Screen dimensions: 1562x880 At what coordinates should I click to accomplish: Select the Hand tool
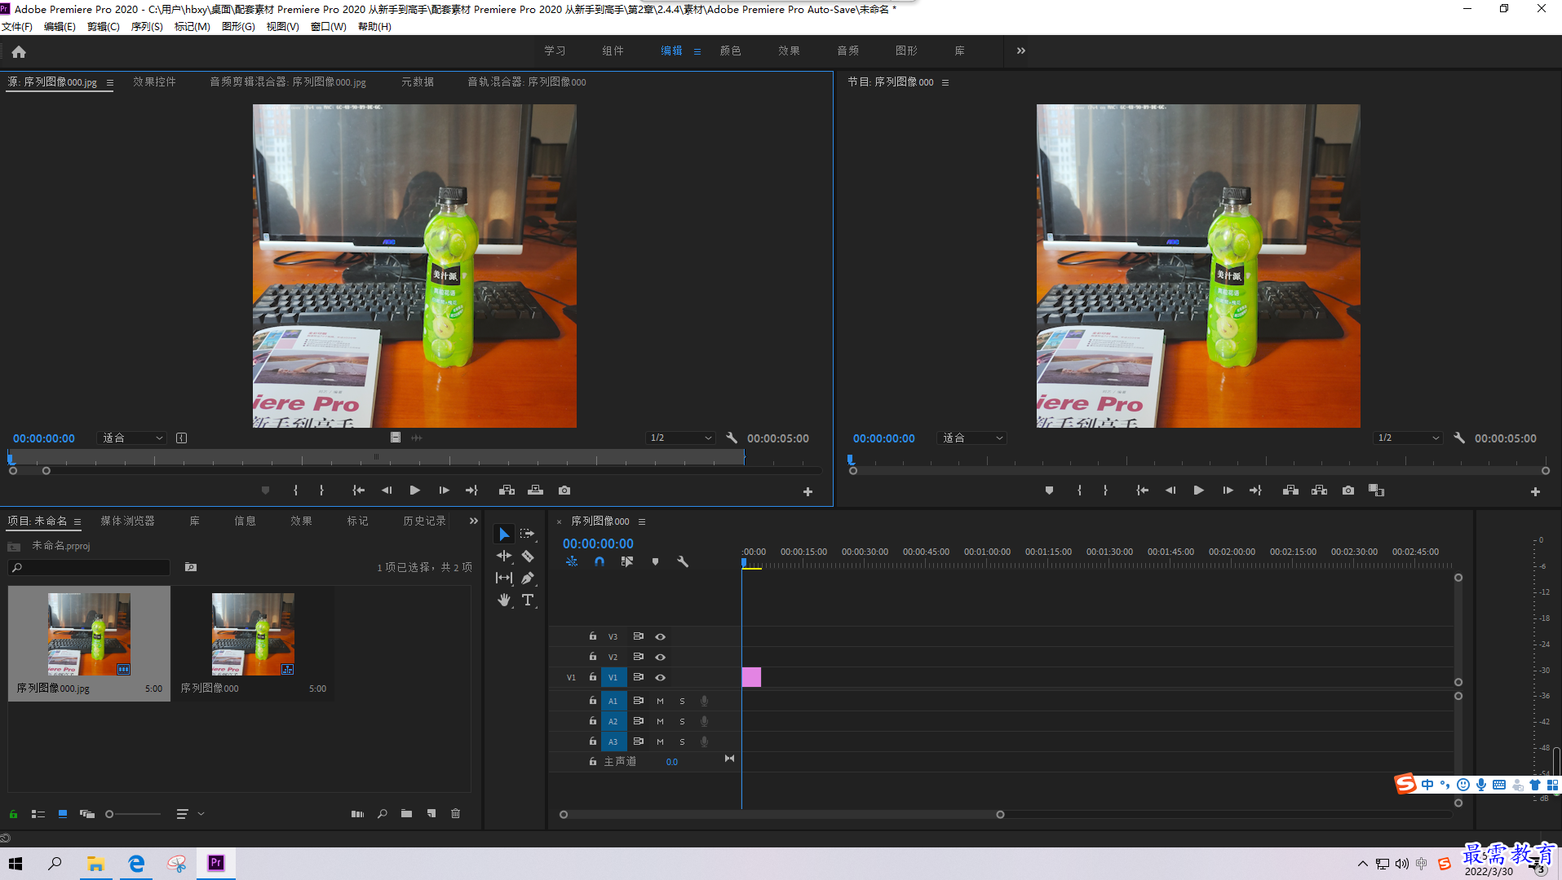pos(504,601)
